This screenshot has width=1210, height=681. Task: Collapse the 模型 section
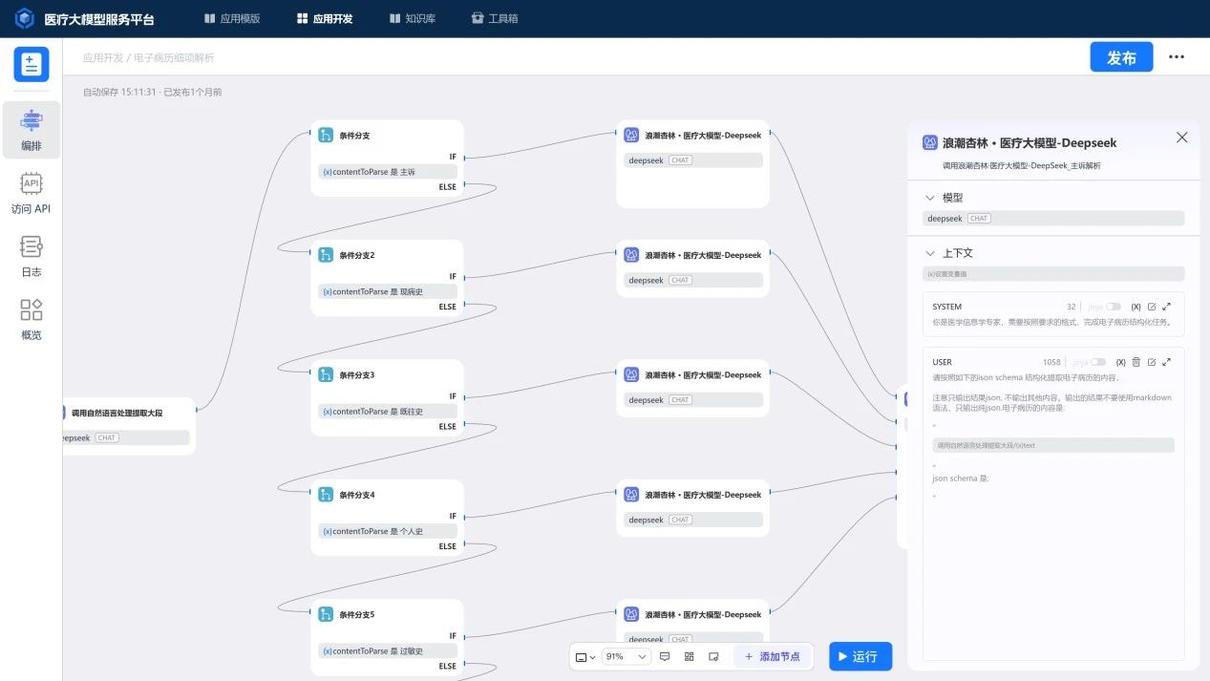[930, 198]
